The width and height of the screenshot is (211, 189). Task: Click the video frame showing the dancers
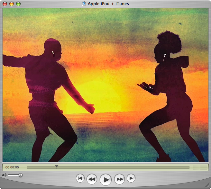coord(105,85)
